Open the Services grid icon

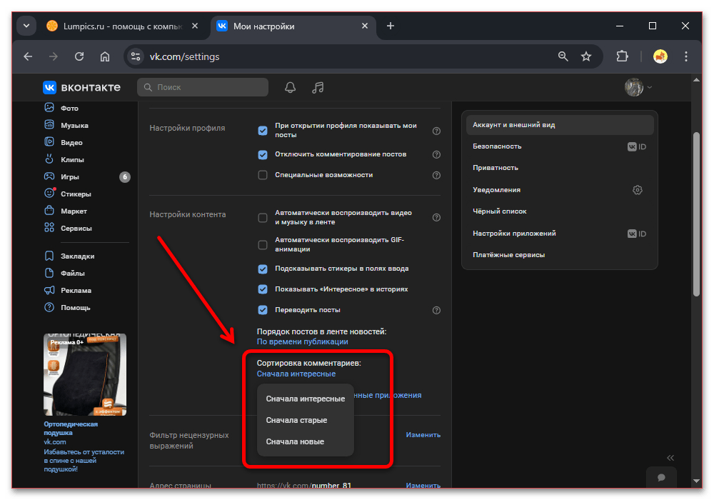point(49,228)
